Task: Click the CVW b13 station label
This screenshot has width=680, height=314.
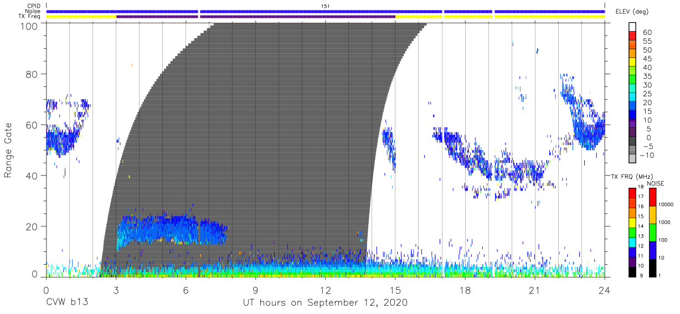Action: point(67,302)
